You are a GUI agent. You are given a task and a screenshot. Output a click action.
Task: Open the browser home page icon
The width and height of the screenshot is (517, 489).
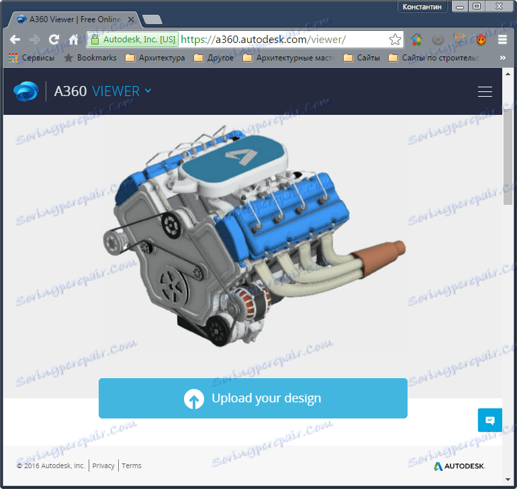[74, 40]
